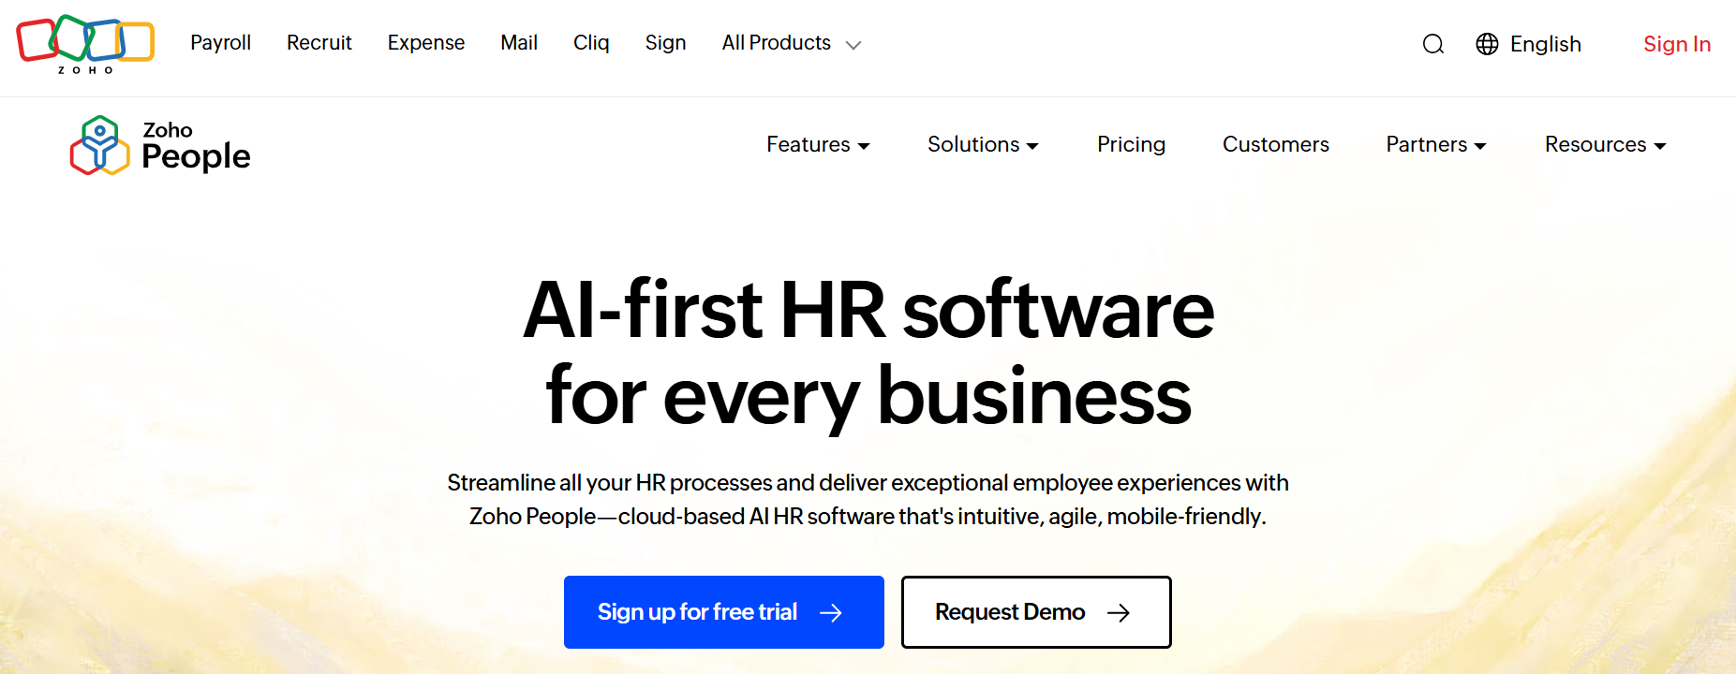This screenshot has width=1736, height=674.
Task: Click the Zoho logo icon
Action: [x=85, y=44]
